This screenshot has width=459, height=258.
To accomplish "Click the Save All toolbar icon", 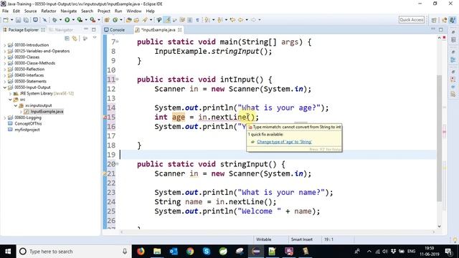I will coord(26,20).
